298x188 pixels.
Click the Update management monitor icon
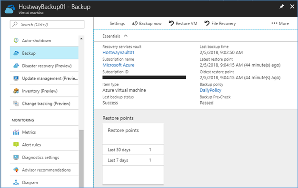(16, 78)
